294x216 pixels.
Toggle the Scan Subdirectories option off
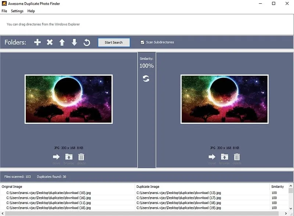point(143,42)
